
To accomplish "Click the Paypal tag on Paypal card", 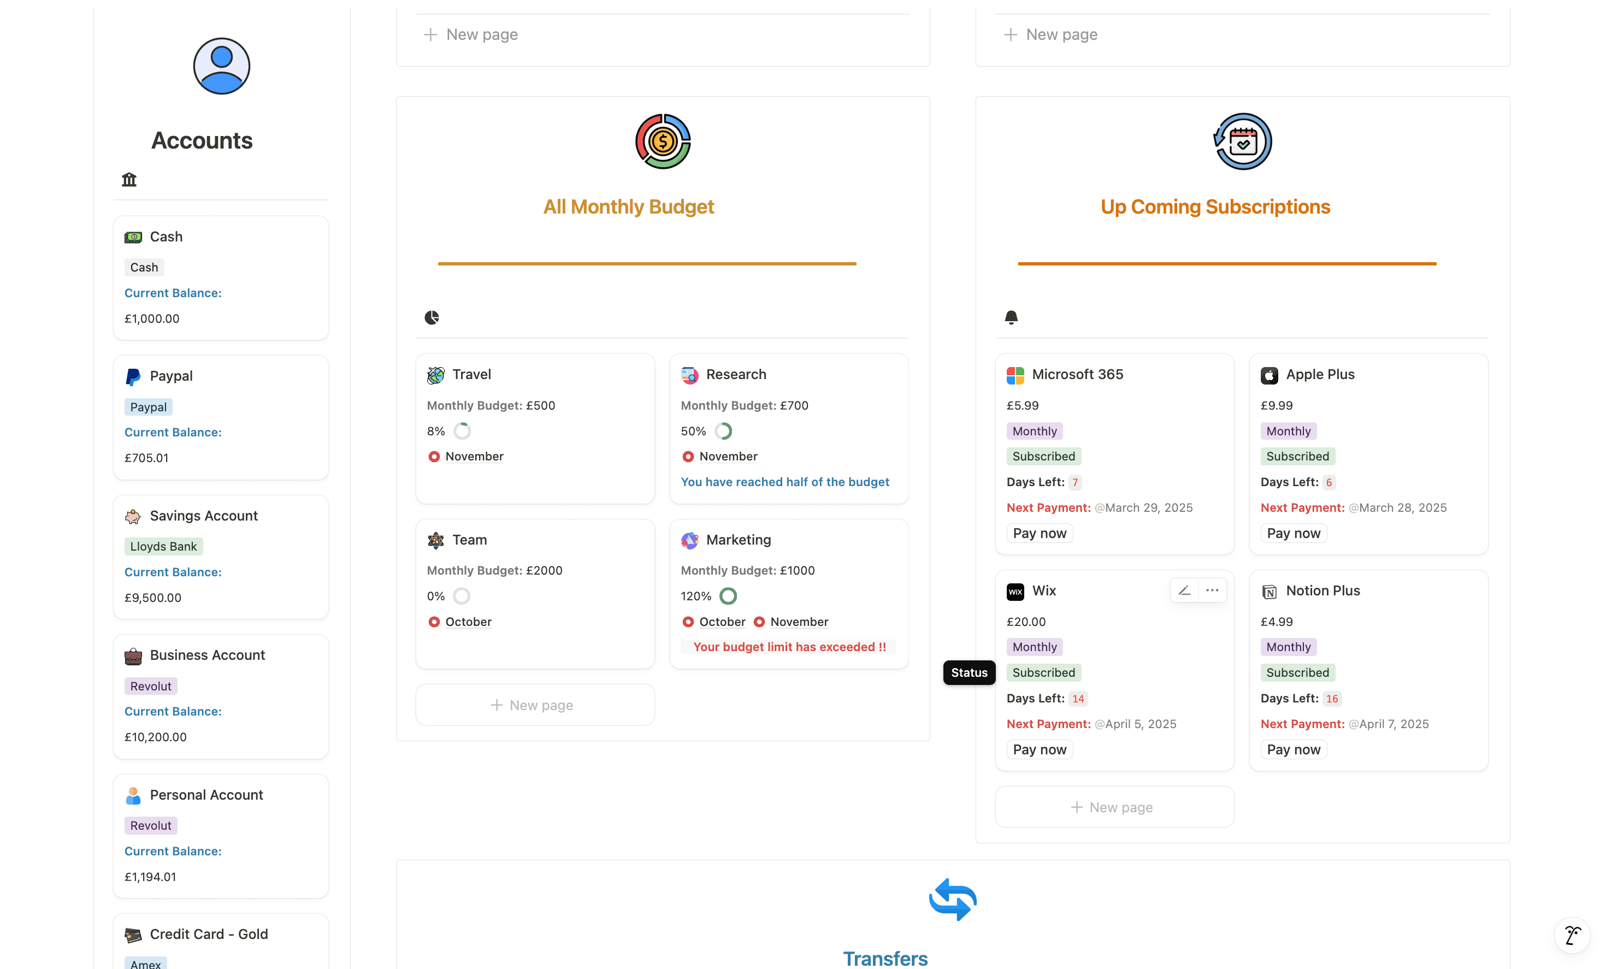I will tap(148, 406).
